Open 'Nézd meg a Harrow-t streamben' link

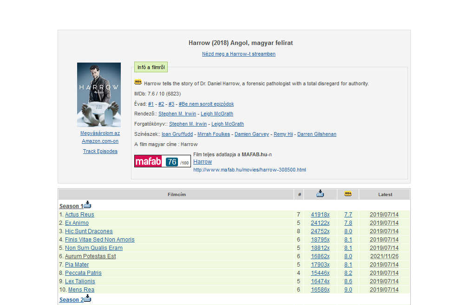pyautogui.click(x=238, y=54)
